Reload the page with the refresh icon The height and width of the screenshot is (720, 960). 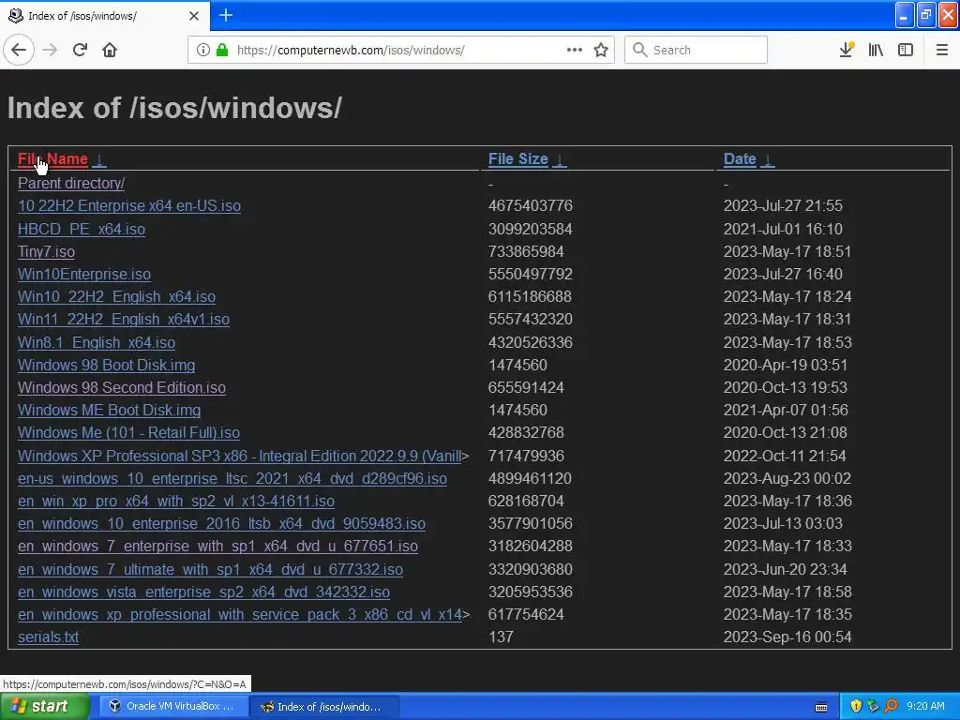80,50
